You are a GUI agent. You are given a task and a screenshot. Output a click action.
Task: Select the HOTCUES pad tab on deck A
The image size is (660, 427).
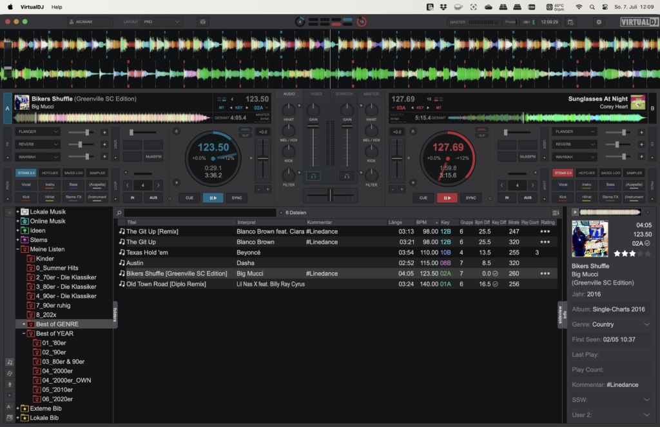click(50, 173)
